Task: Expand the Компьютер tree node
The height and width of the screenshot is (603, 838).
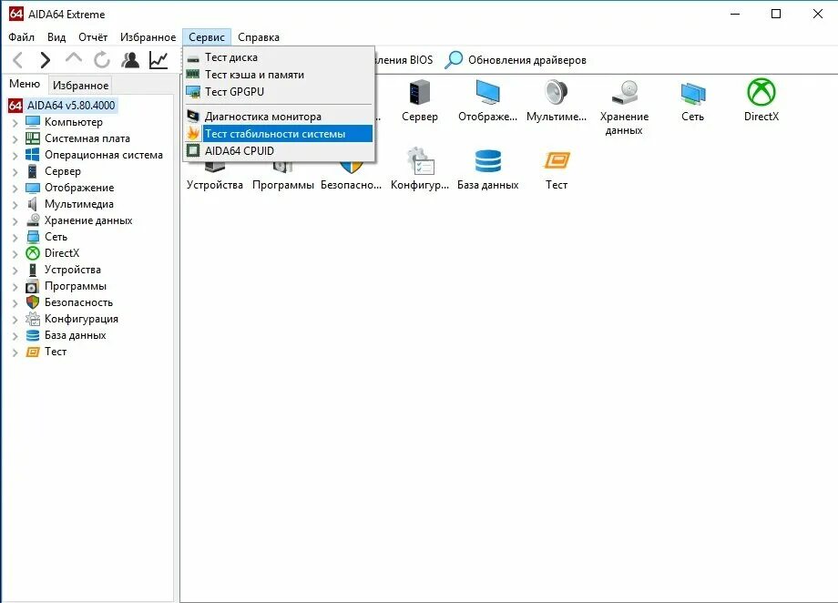Action: 15,122
